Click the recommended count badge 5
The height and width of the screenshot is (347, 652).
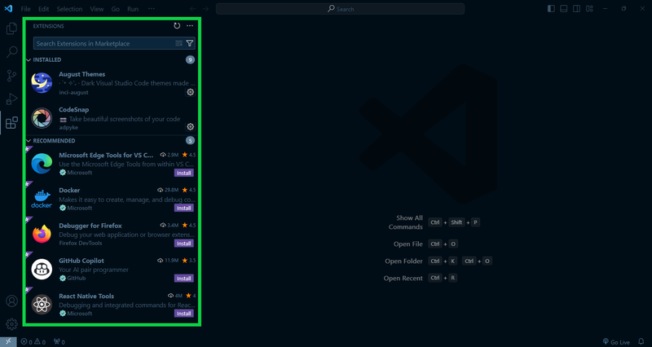[x=190, y=140]
